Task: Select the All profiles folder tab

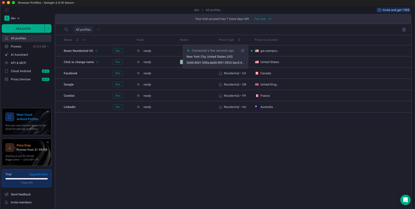Action: [83, 29]
